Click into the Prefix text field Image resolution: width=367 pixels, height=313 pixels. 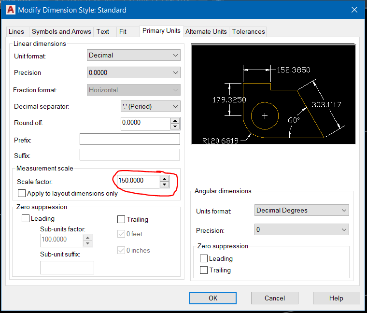click(x=130, y=139)
